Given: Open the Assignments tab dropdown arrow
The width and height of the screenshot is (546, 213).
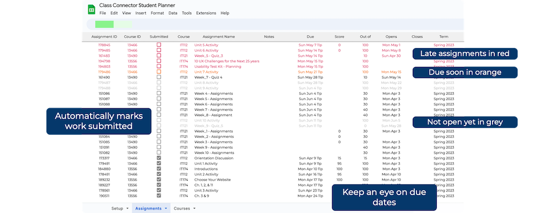Looking at the screenshot, I should tap(166, 208).
